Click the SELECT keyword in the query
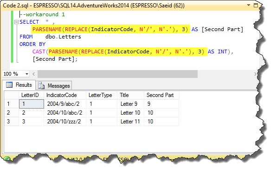This screenshot has height=174, width=276. pyautogui.click(x=29, y=22)
